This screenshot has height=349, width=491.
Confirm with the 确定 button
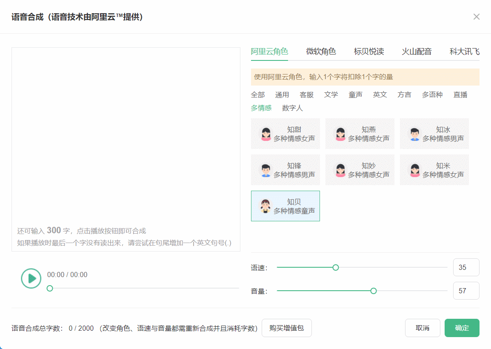coord(462,328)
